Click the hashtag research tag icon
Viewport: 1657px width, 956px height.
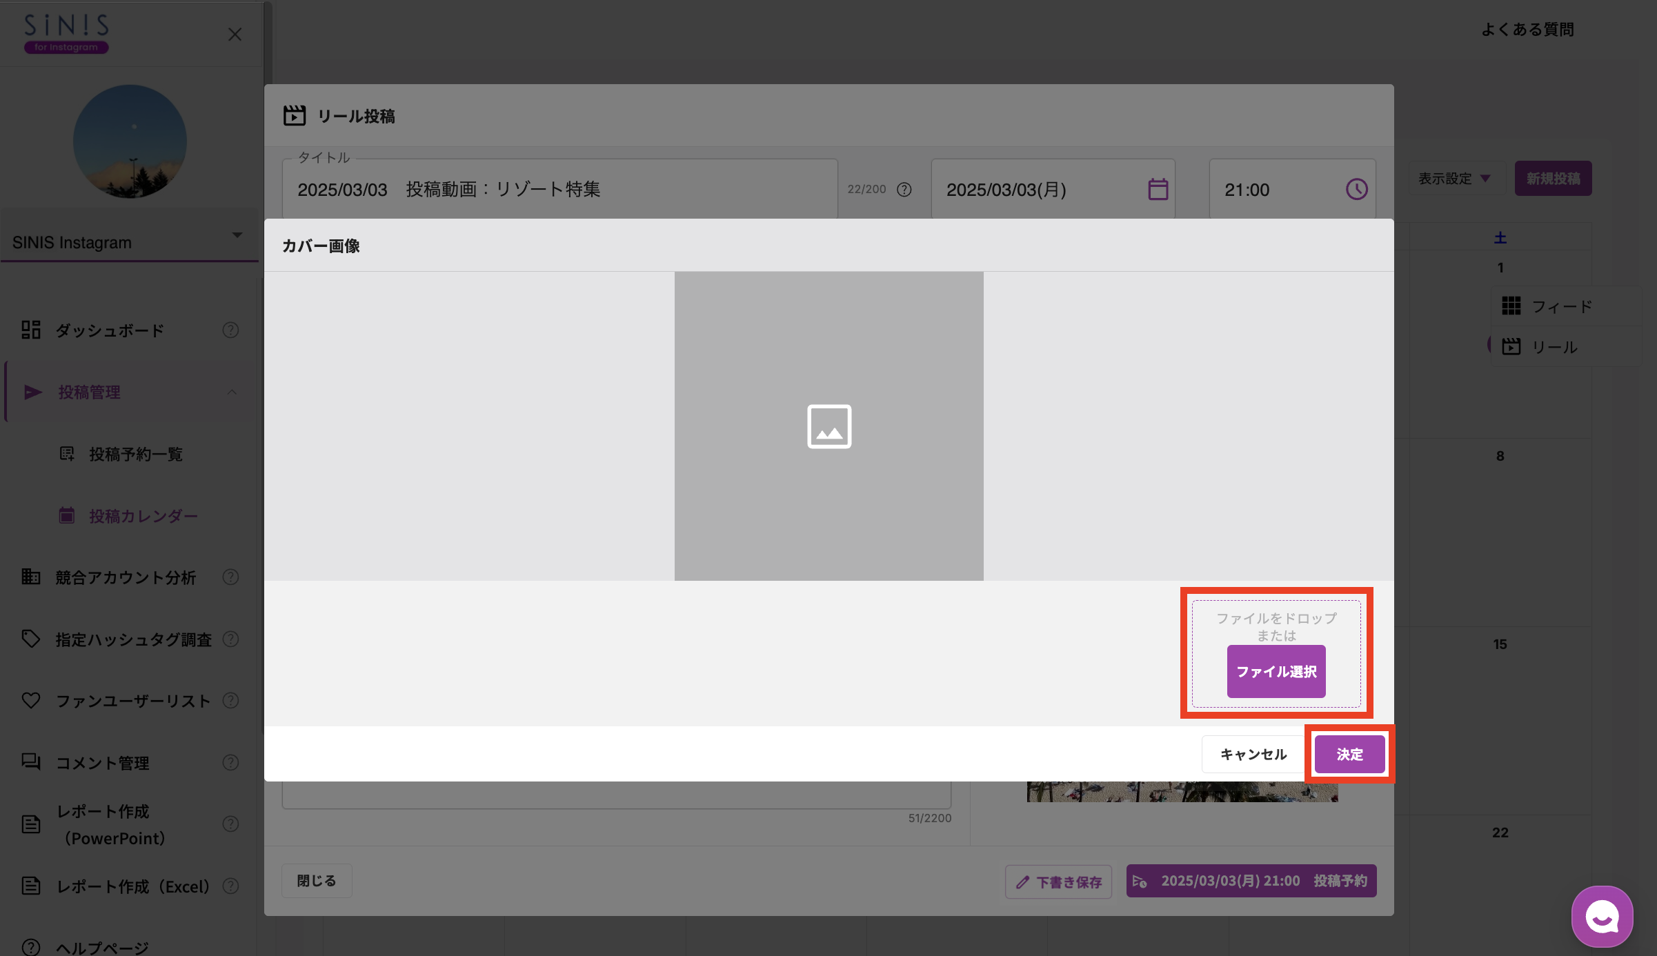pos(31,639)
